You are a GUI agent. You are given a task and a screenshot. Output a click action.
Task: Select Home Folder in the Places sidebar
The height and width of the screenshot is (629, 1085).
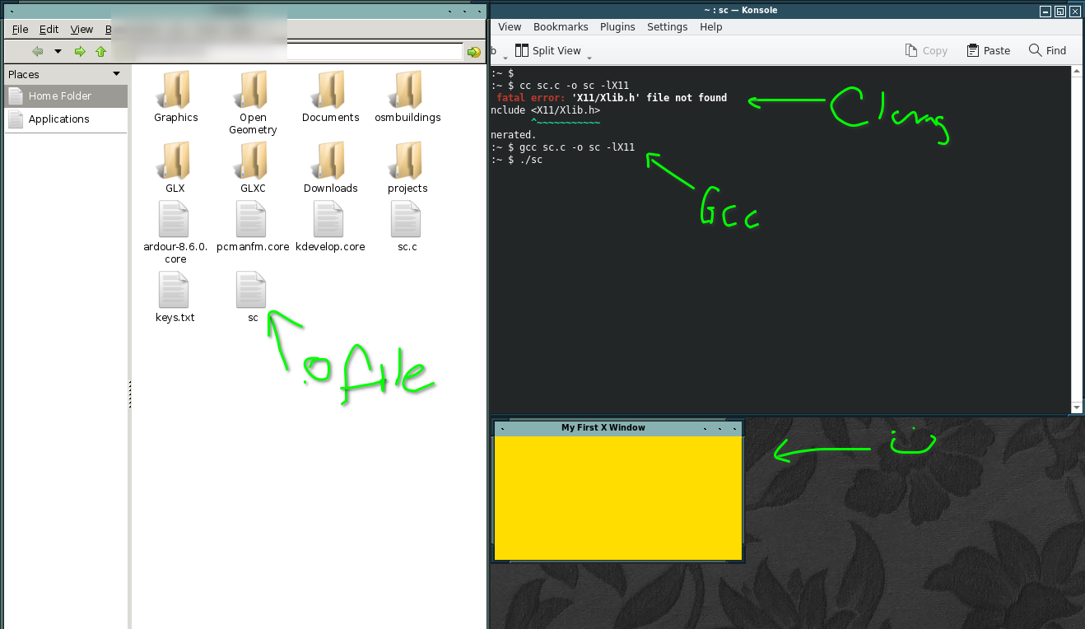point(59,96)
